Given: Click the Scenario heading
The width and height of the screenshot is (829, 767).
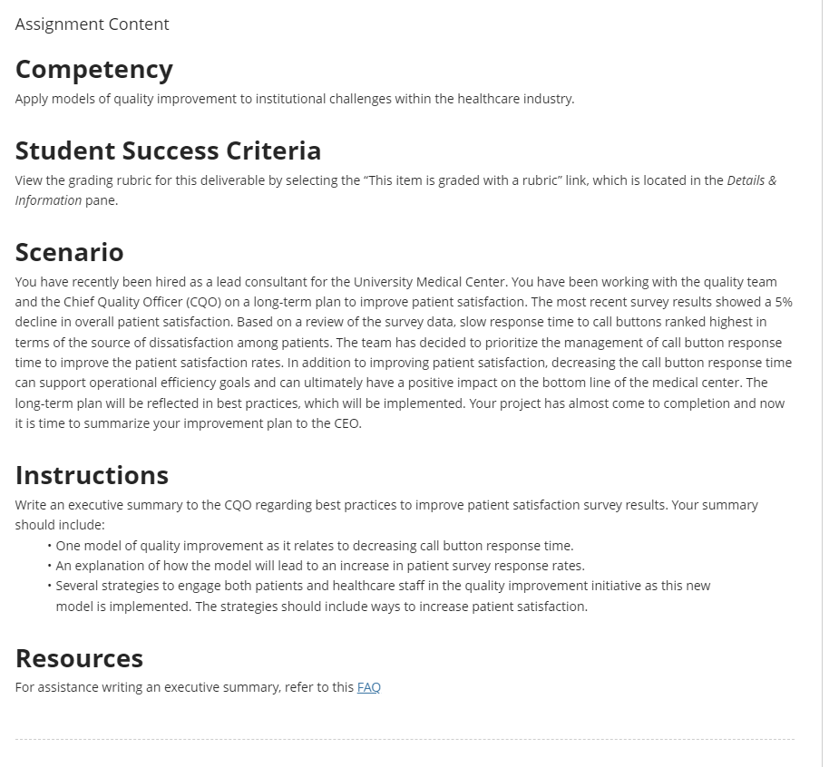Looking at the screenshot, I should point(69,252).
